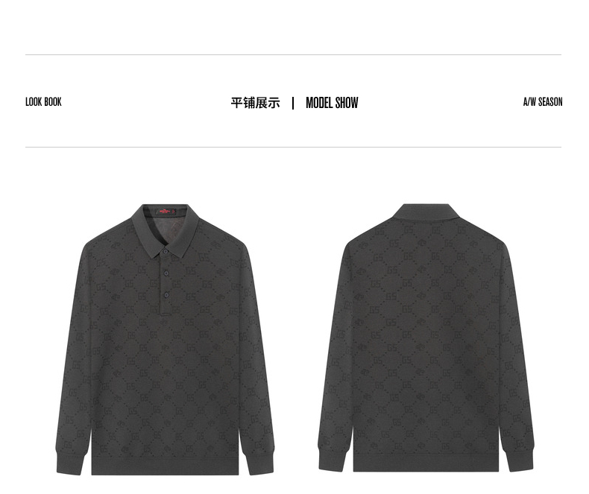Click the vertical divider between the headings
This screenshot has height=494, width=589.
click(x=293, y=103)
